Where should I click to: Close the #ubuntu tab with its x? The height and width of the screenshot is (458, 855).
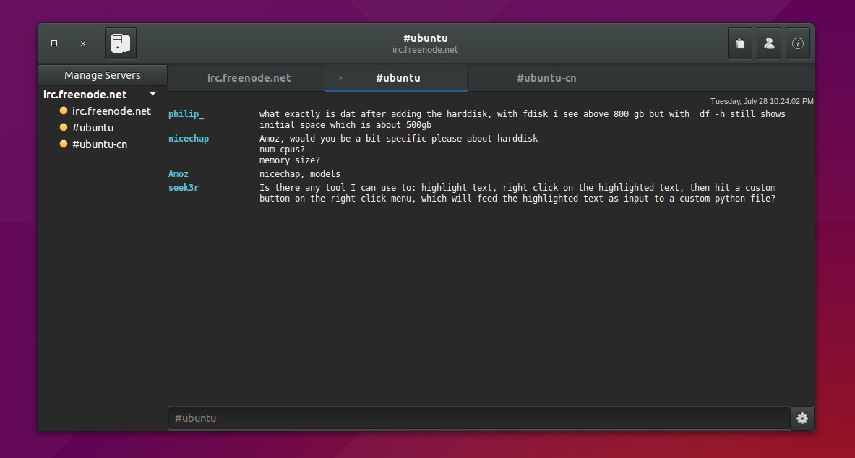[x=341, y=78]
